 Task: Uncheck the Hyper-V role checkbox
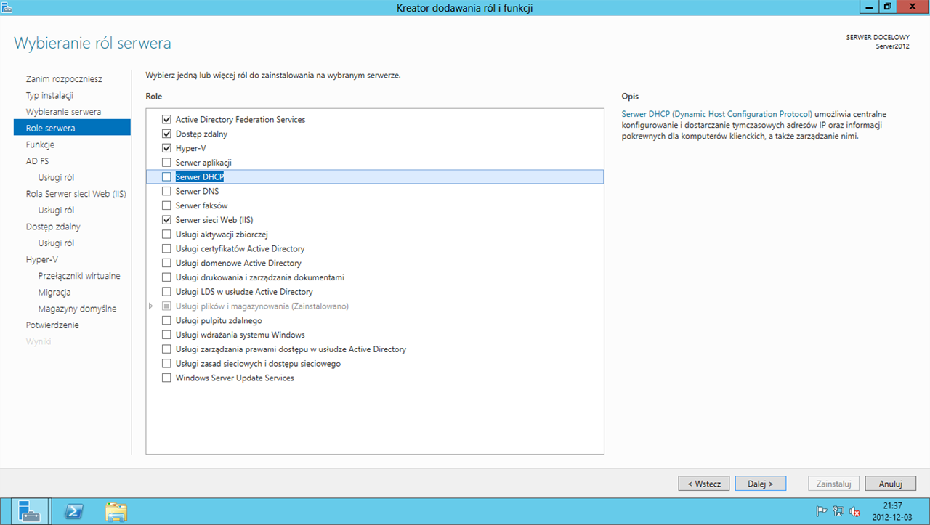166,148
